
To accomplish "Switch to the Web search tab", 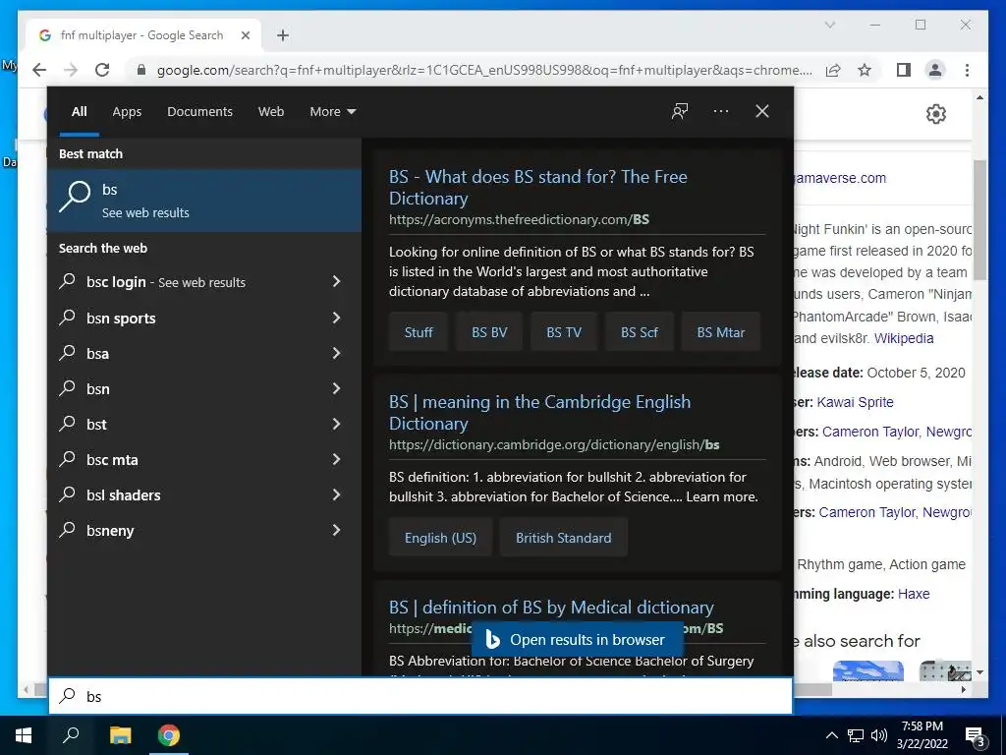I will pyautogui.click(x=271, y=112).
